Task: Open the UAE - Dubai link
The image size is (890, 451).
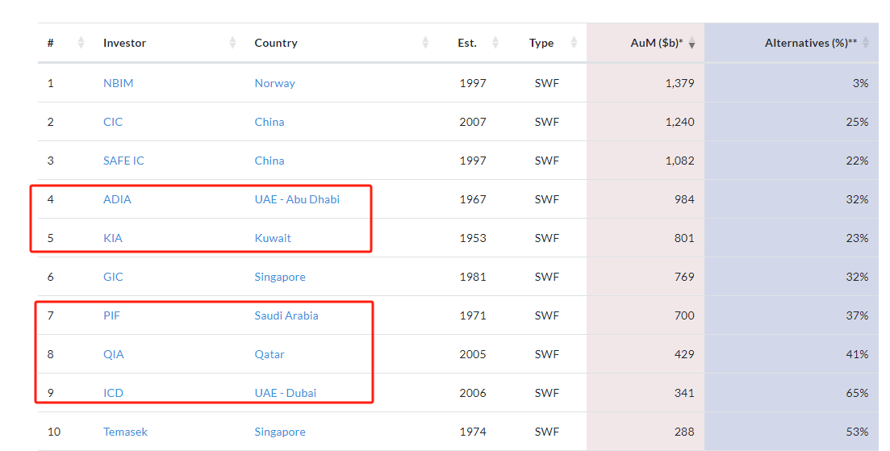Action: [285, 393]
